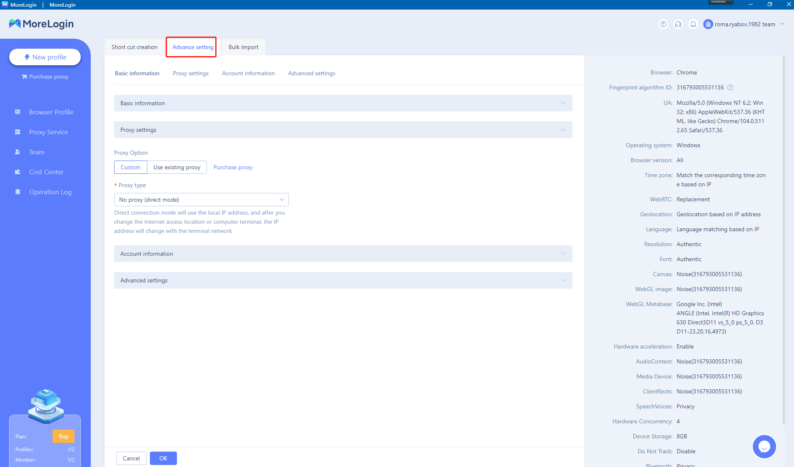Click the MoreLogin app icon in title bar
Image resolution: width=794 pixels, height=467 pixels.
(x=5, y=5)
